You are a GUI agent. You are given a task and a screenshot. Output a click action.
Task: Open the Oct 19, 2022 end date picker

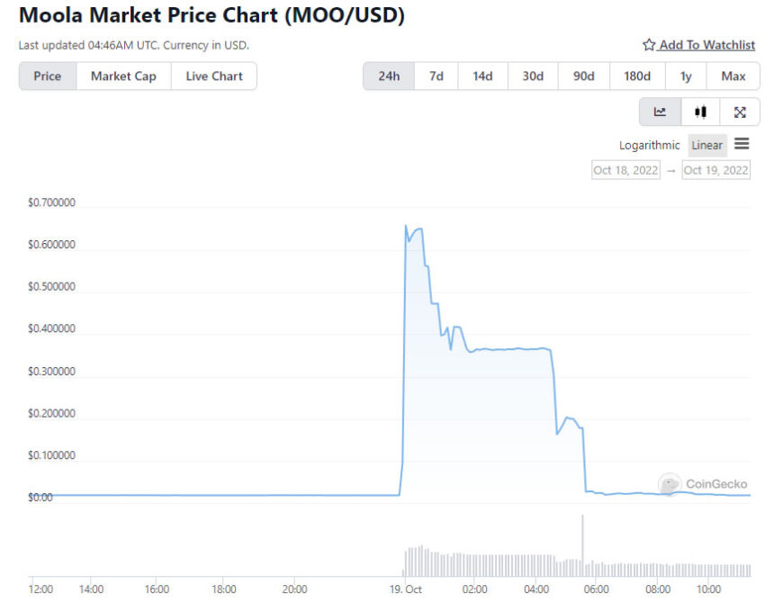click(x=715, y=170)
